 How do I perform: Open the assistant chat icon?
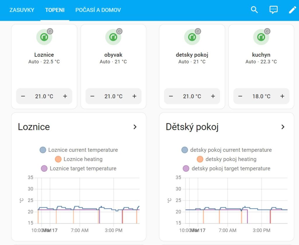[x=273, y=10]
